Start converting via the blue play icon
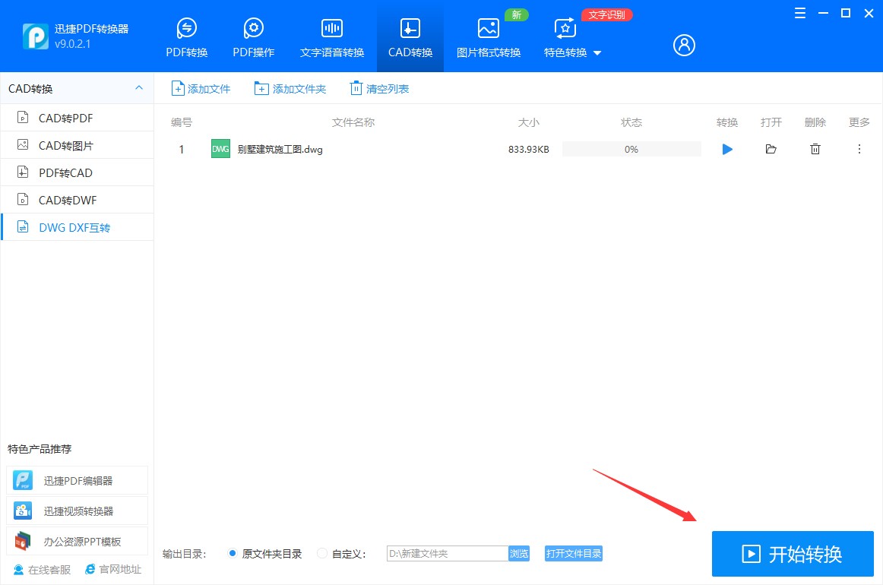 (726, 149)
